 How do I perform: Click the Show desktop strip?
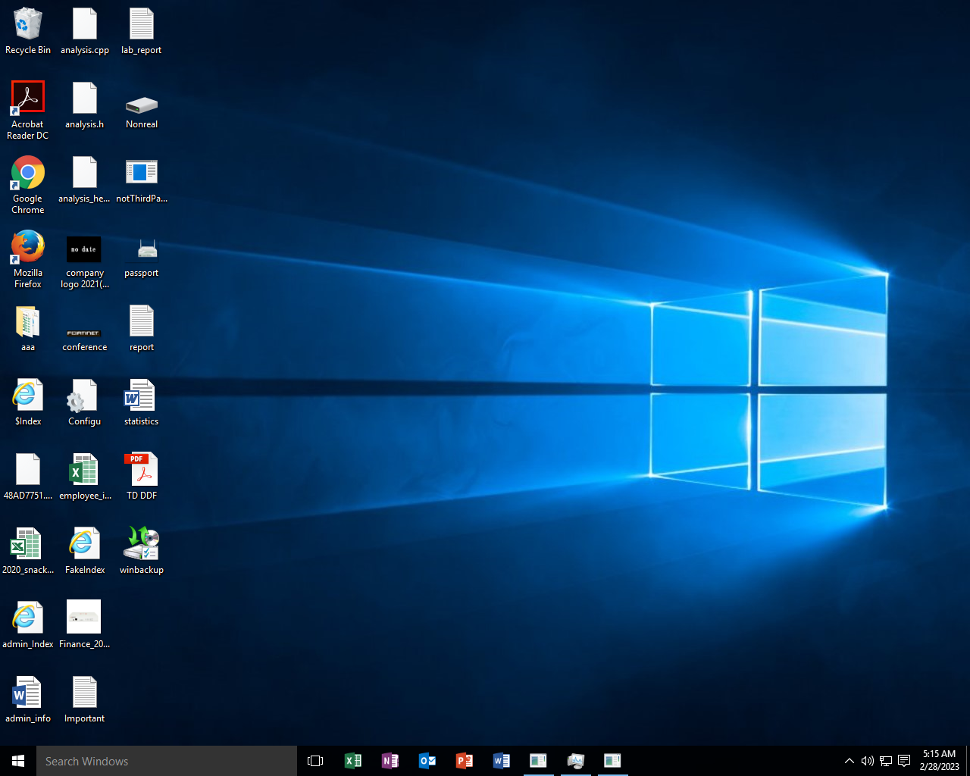968,761
